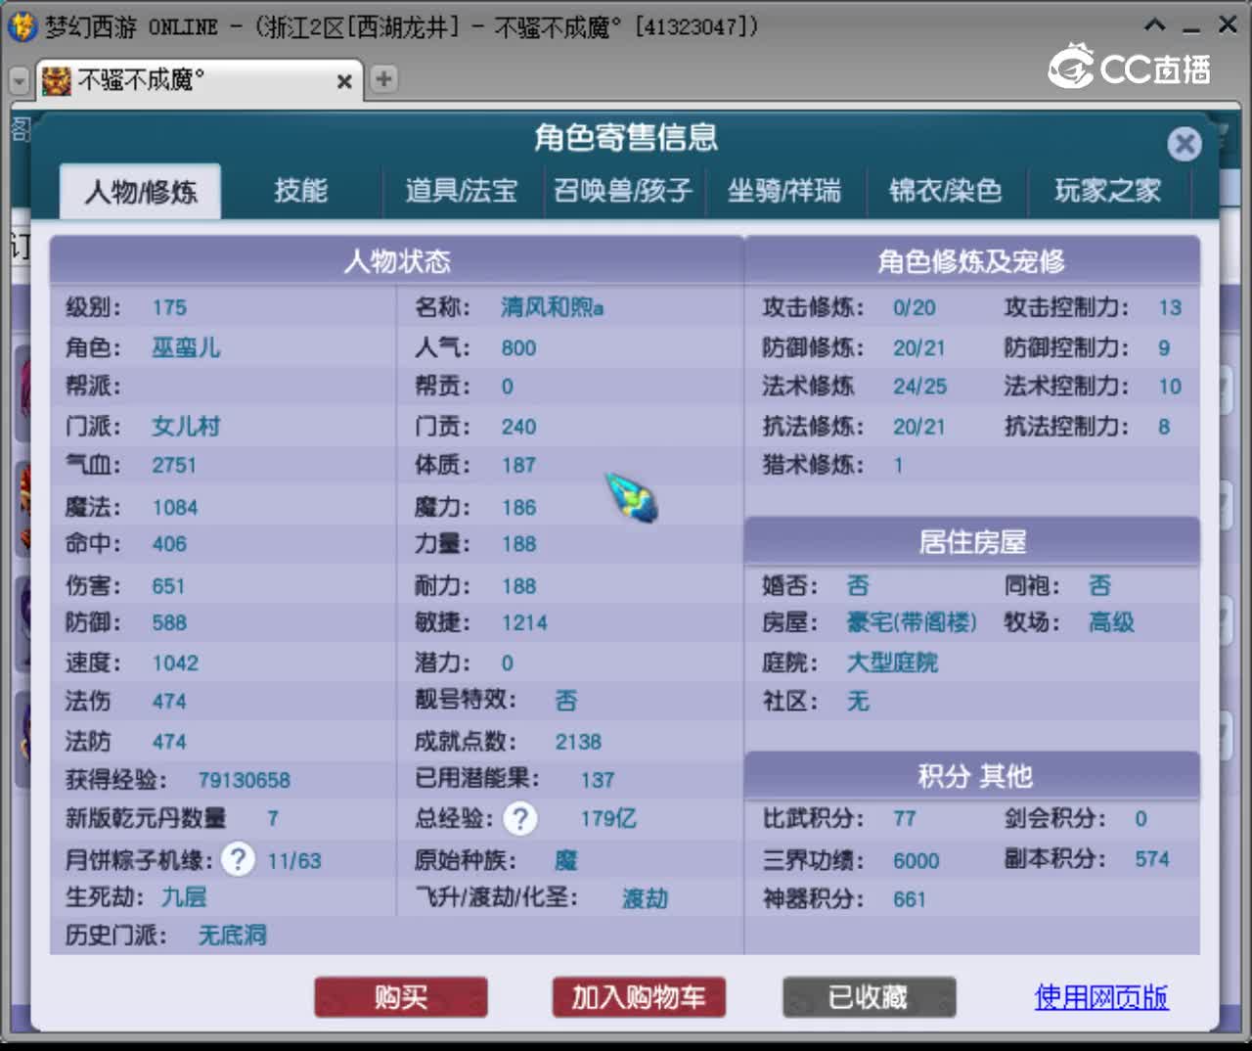This screenshot has width=1252, height=1051.
Task: Click the 居住房屋 section header
Action: 972,541
